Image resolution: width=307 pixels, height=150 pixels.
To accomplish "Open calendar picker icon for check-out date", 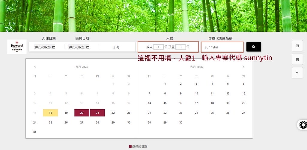I will [88, 47].
